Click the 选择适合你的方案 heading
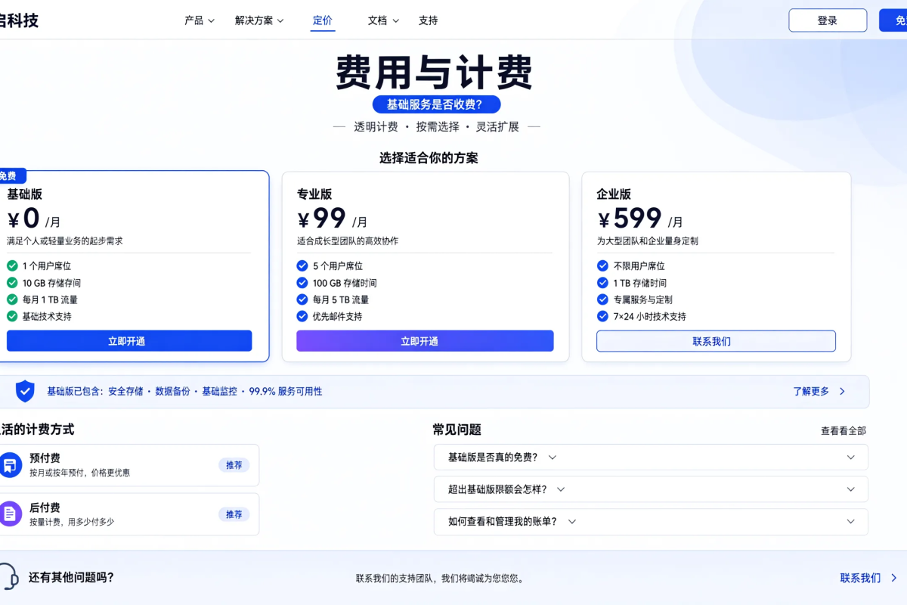Image resolution: width=907 pixels, height=605 pixels. 429,158
